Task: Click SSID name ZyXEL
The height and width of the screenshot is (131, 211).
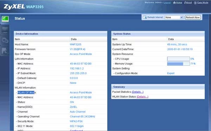Action: [x=73, y=107]
